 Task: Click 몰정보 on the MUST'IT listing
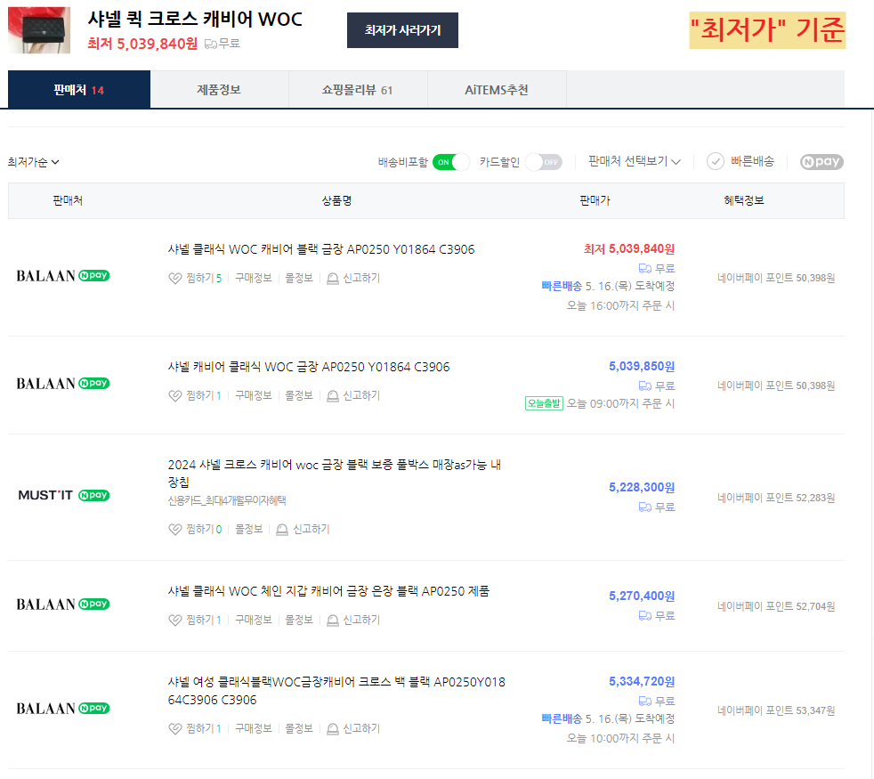(248, 529)
